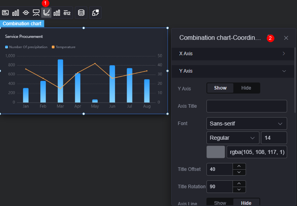Open the card/image settings icon in toolbar
Viewport: 297px width, 206px height.
click(5, 13)
